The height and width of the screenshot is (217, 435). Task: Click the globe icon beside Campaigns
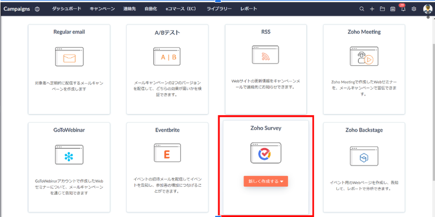coord(37,9)
